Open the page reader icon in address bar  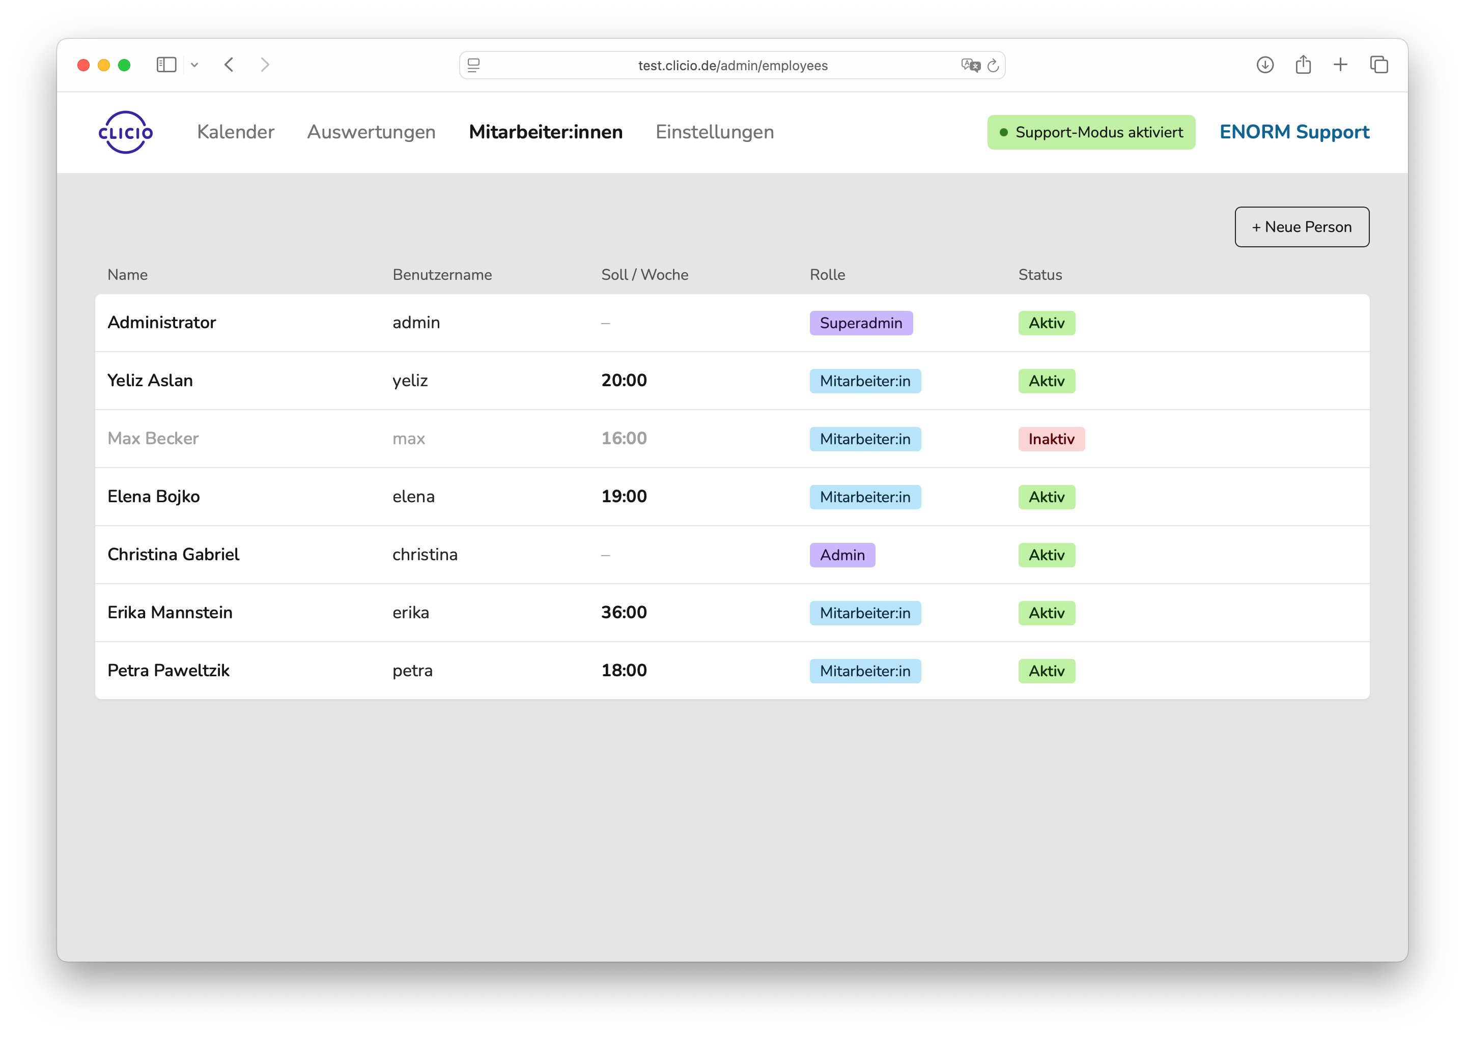coord(473,65)
